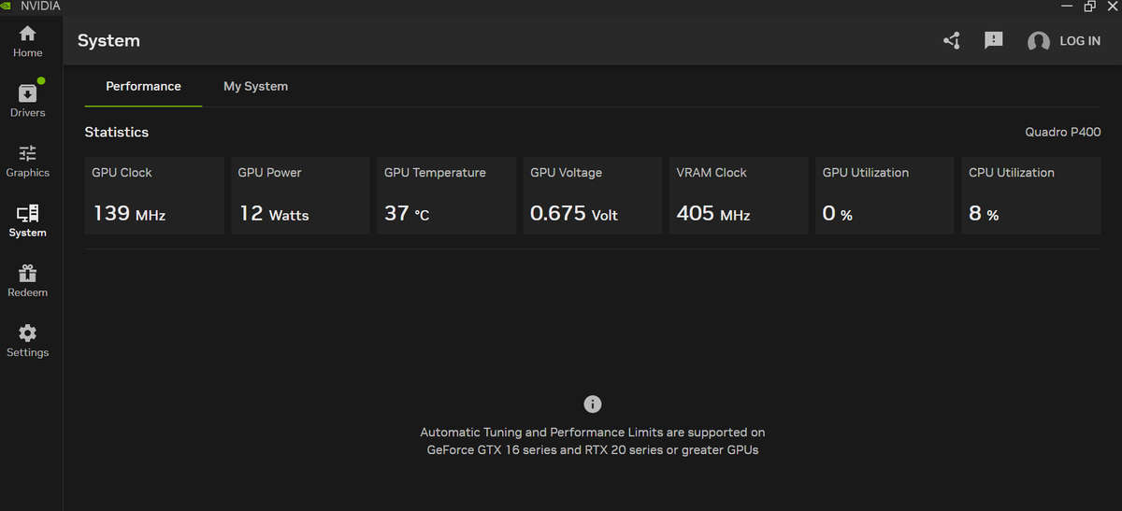Open the Redeem gift section

click(x=27, y=280)
